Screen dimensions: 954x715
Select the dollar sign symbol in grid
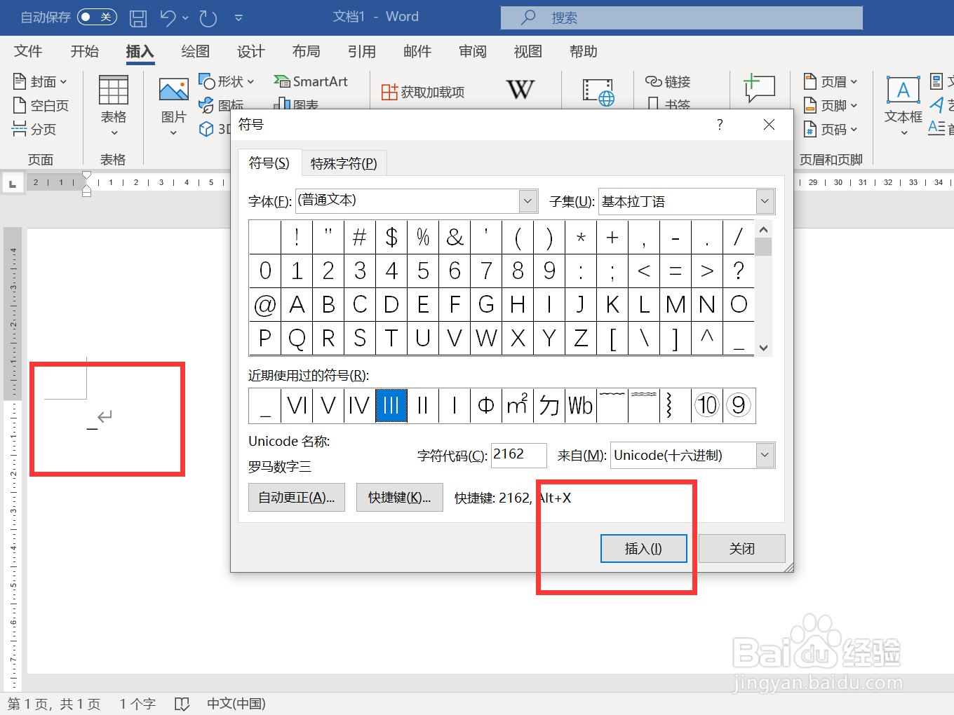coord(391,237)
